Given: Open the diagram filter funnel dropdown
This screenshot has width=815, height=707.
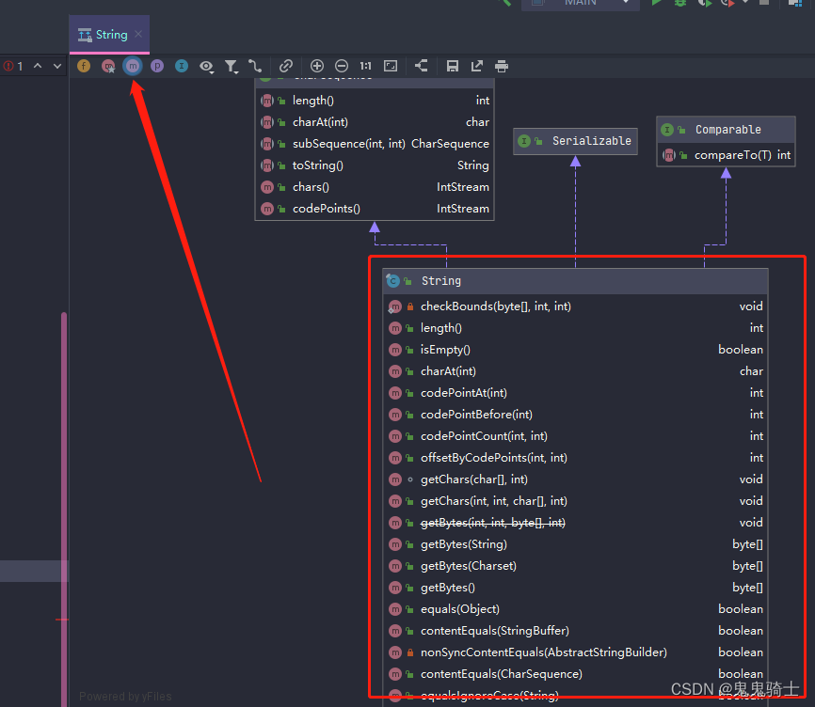Looking at the screenshot, I should point(232,66).
